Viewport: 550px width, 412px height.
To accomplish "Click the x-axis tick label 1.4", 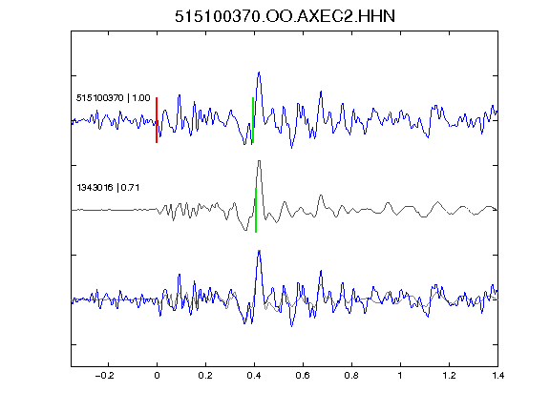I will point(498,376).
